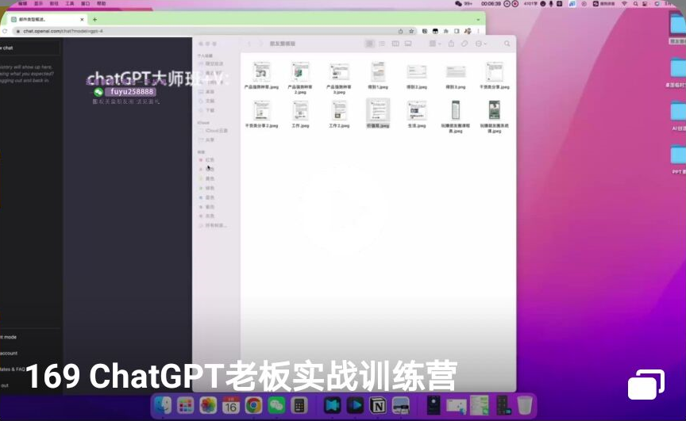Open the group-by dropdown in Finder toolbar

click(x=433, y=44)
